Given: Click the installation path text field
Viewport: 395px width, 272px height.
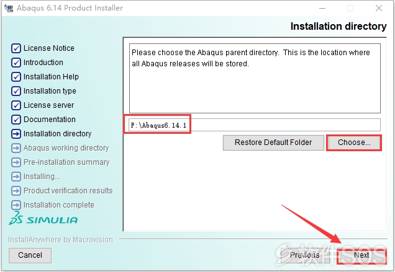Looking at the screenshot, I should coord(255,125).
